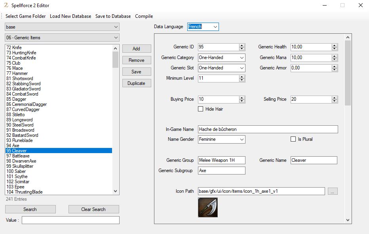
Task: Click the Search button
Action: coord(30,209)
